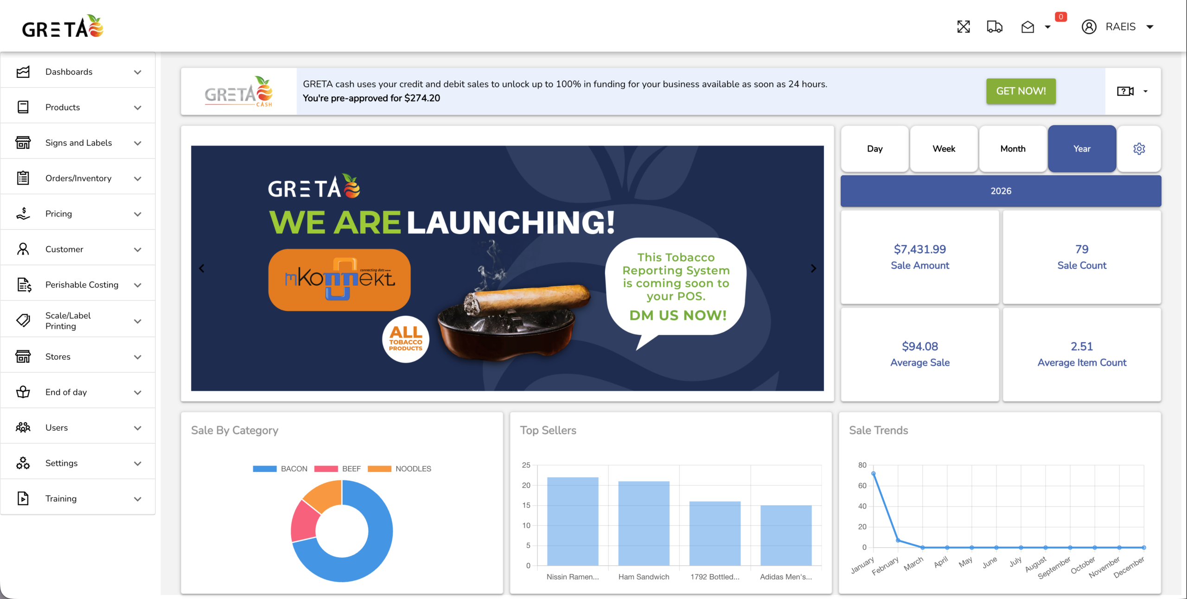
Task: Toggle the NOODLES orange legend swatch
Action: tap(379, 469)
